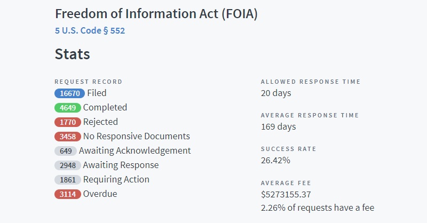The image size is (427, 223).
Task: Click the 2.26% of requests have a fee text
Action: (x=318, y=208)
